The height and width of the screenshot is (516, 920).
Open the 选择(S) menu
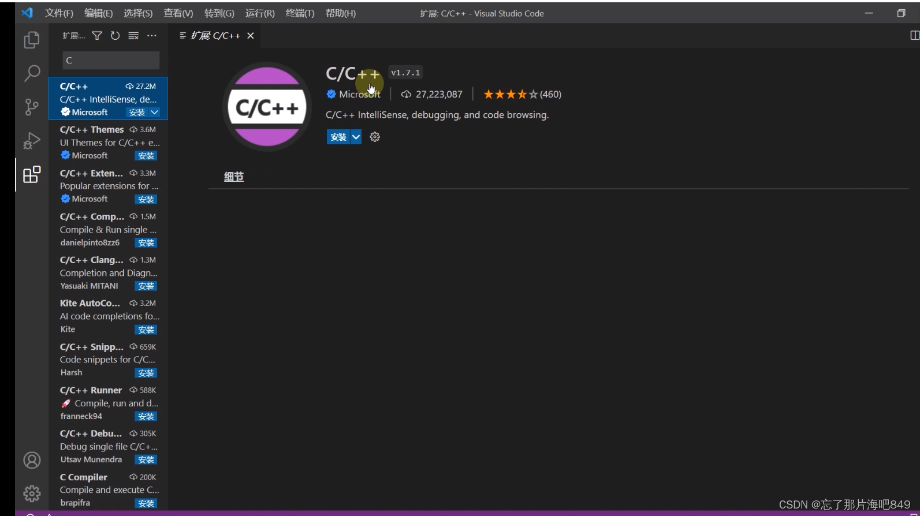click(138, 13)
